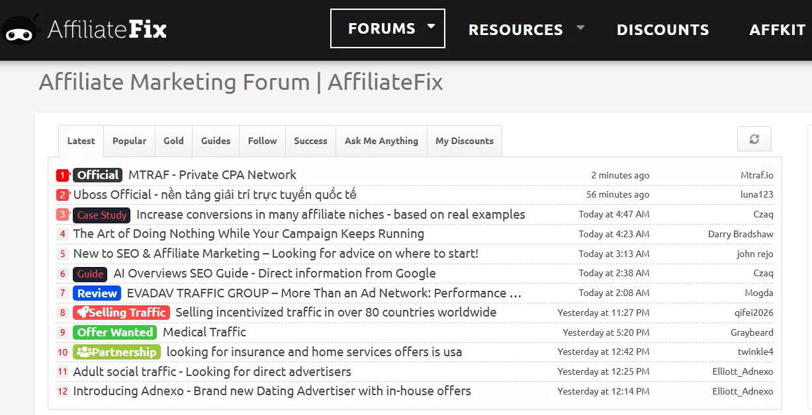Click the green Offer Wanted tag
The image size is (812, 415).
[x=115, y=332]
